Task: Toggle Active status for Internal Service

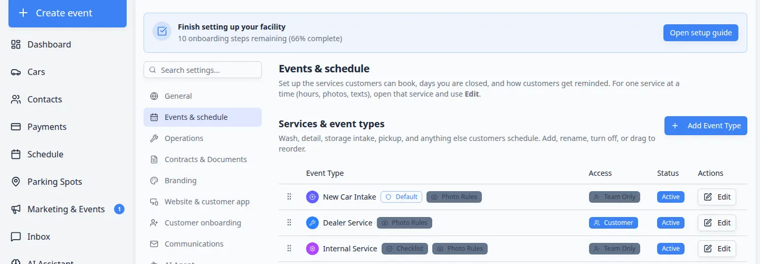Action: click(x=671, y=248)
